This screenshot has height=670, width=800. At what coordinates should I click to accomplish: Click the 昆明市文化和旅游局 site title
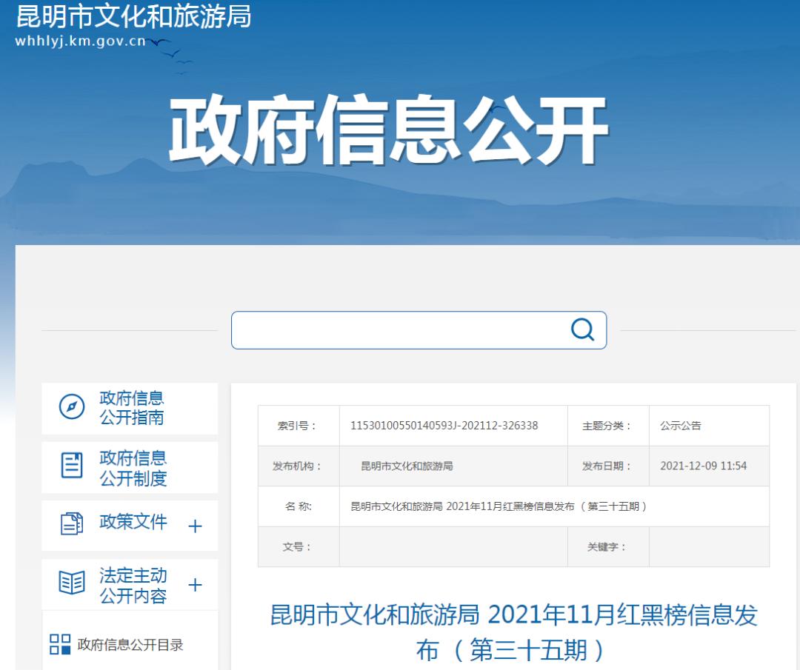click(133, 16)
